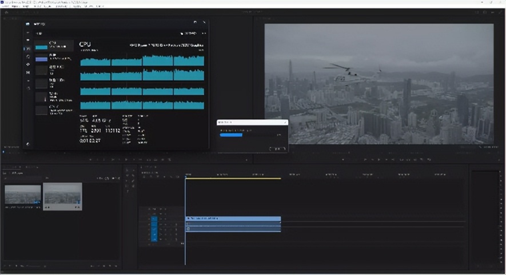
Task: Open App history page in Task Manager
Action: click(x=28, y=56)
